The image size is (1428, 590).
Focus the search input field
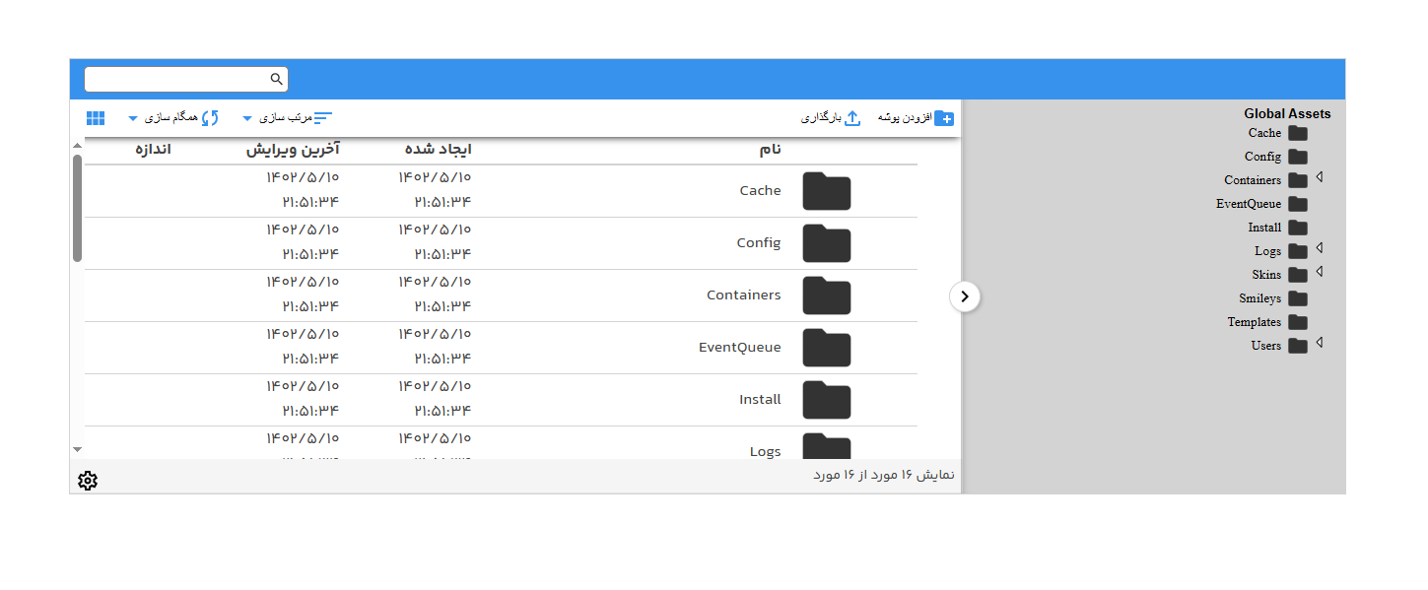[x=177, y=79]
